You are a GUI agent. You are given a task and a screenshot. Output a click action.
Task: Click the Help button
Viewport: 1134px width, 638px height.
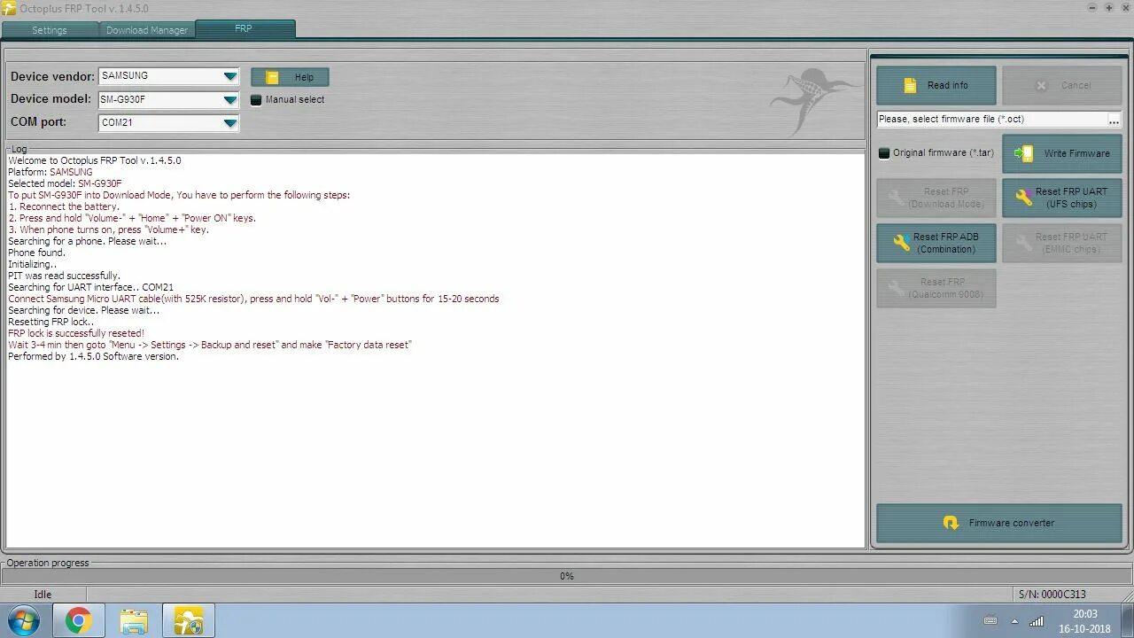point(290,77)
